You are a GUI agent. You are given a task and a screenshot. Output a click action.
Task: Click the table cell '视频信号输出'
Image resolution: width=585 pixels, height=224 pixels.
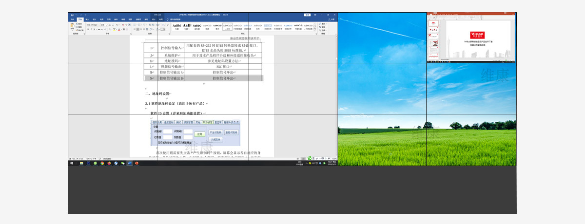pos(172,67)
